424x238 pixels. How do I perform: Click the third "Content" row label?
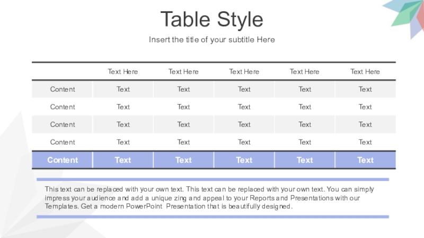click(x=63, y=125)
